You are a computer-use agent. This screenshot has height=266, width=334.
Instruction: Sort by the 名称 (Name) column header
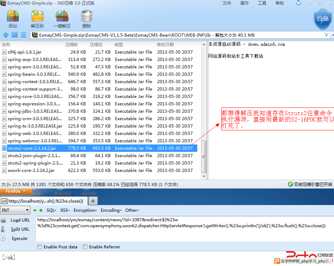coord(32,44)
